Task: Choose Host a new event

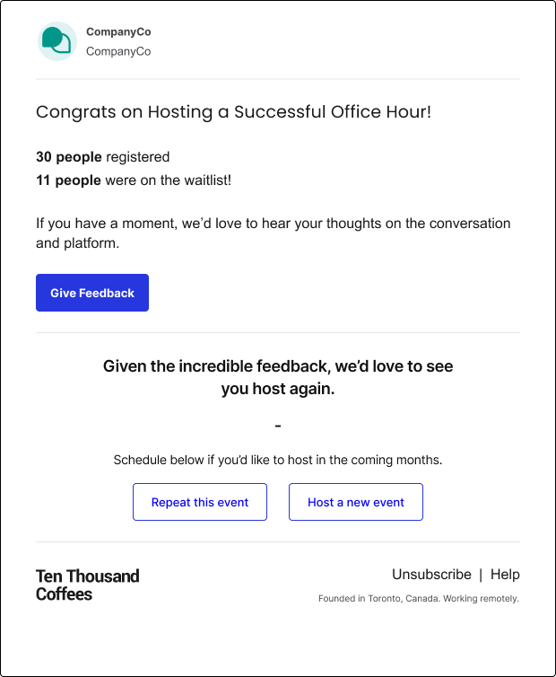Action: (356, 502)
